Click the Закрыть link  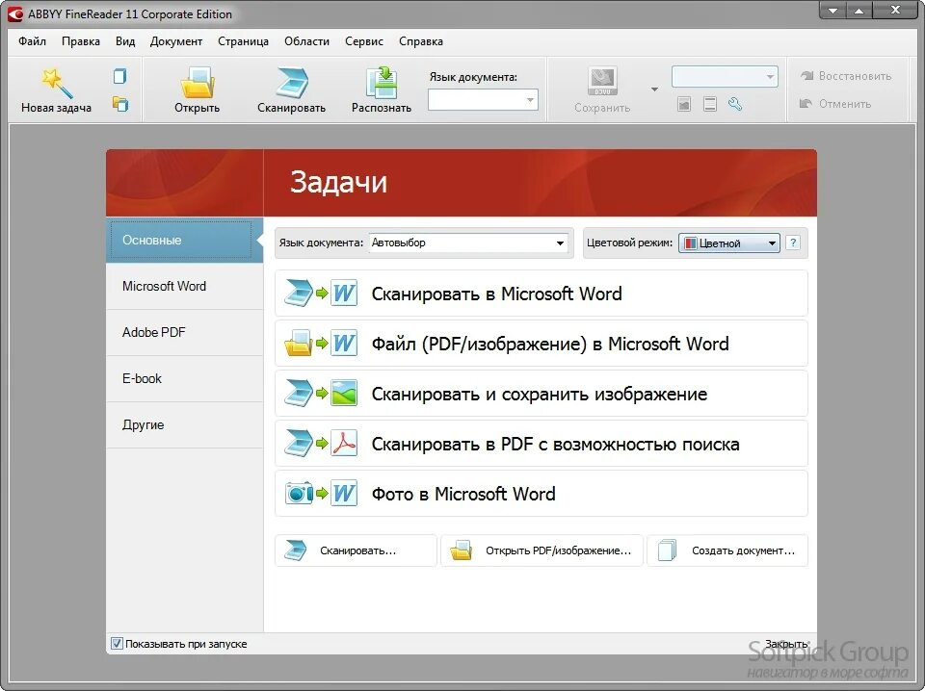[x=786, y=644]
